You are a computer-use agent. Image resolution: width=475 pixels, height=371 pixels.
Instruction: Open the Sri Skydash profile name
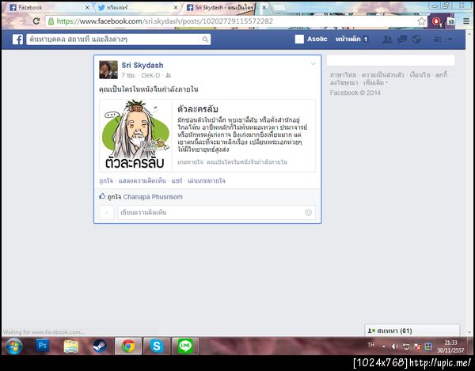tap(142, 65)
